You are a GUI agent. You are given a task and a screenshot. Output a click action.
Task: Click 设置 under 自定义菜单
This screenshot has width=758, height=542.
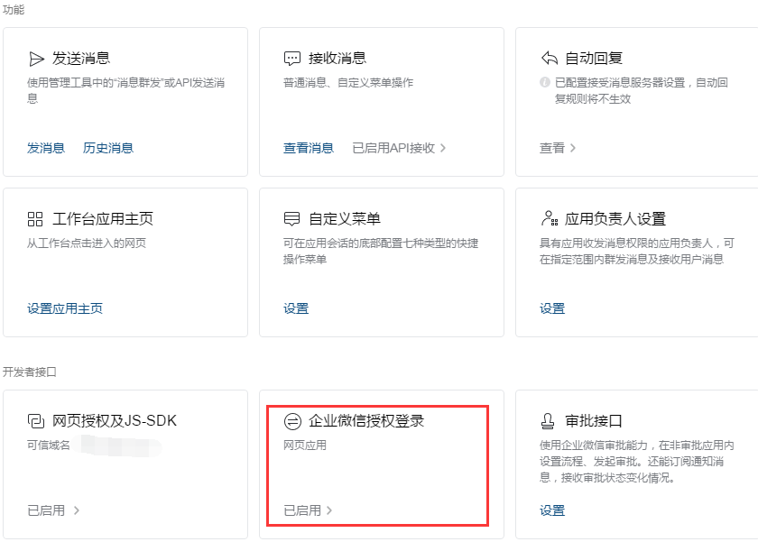pos(296,308)
